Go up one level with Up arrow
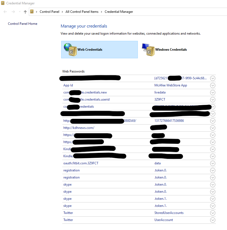 pyautogui.click(x=25, y=12)
